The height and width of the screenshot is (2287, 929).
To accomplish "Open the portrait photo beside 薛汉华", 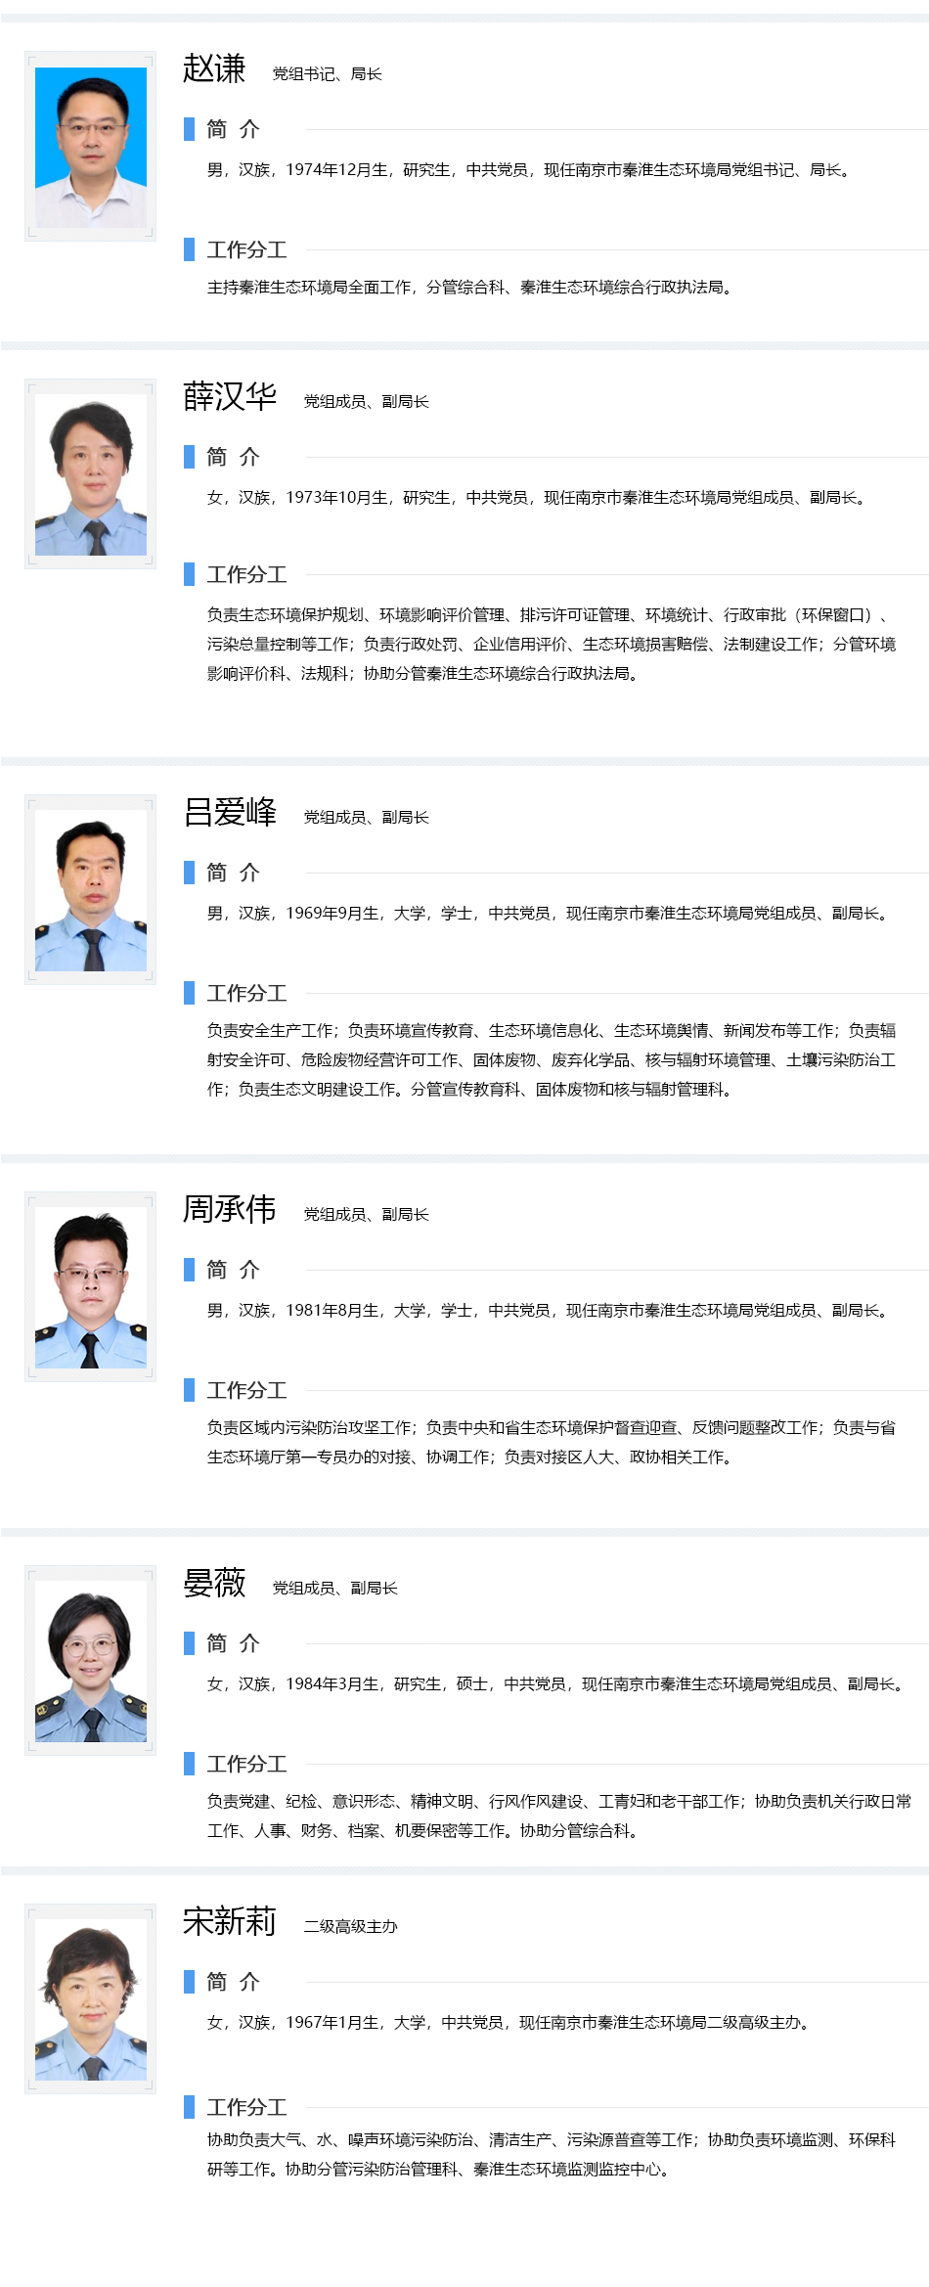I will pyautogui.click(x=91, y=474).
